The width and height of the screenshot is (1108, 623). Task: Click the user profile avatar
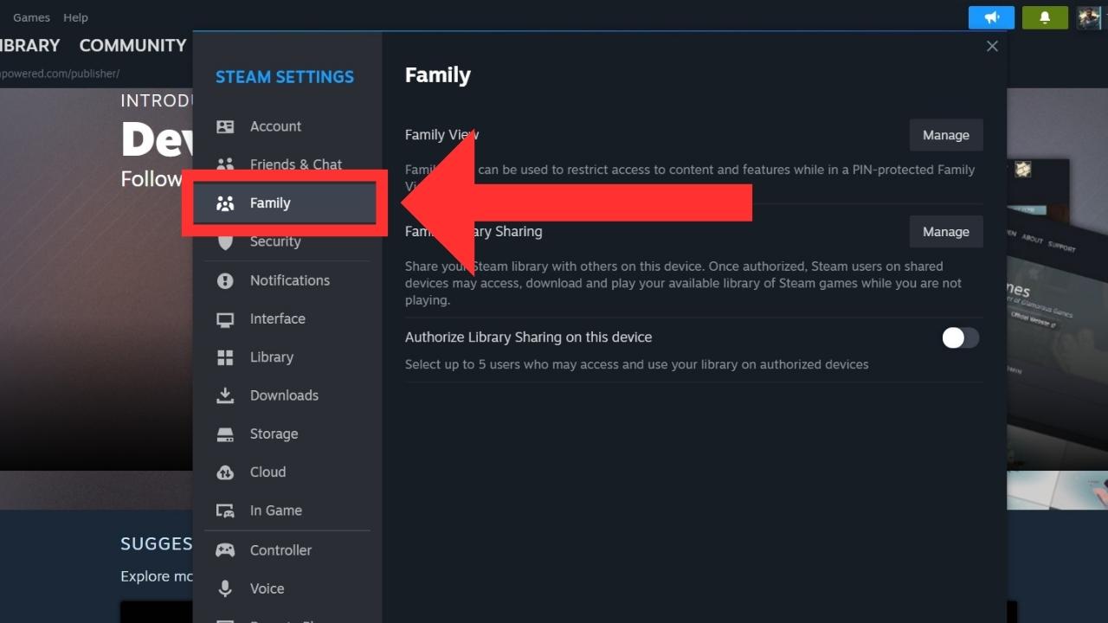(1089, 17)
